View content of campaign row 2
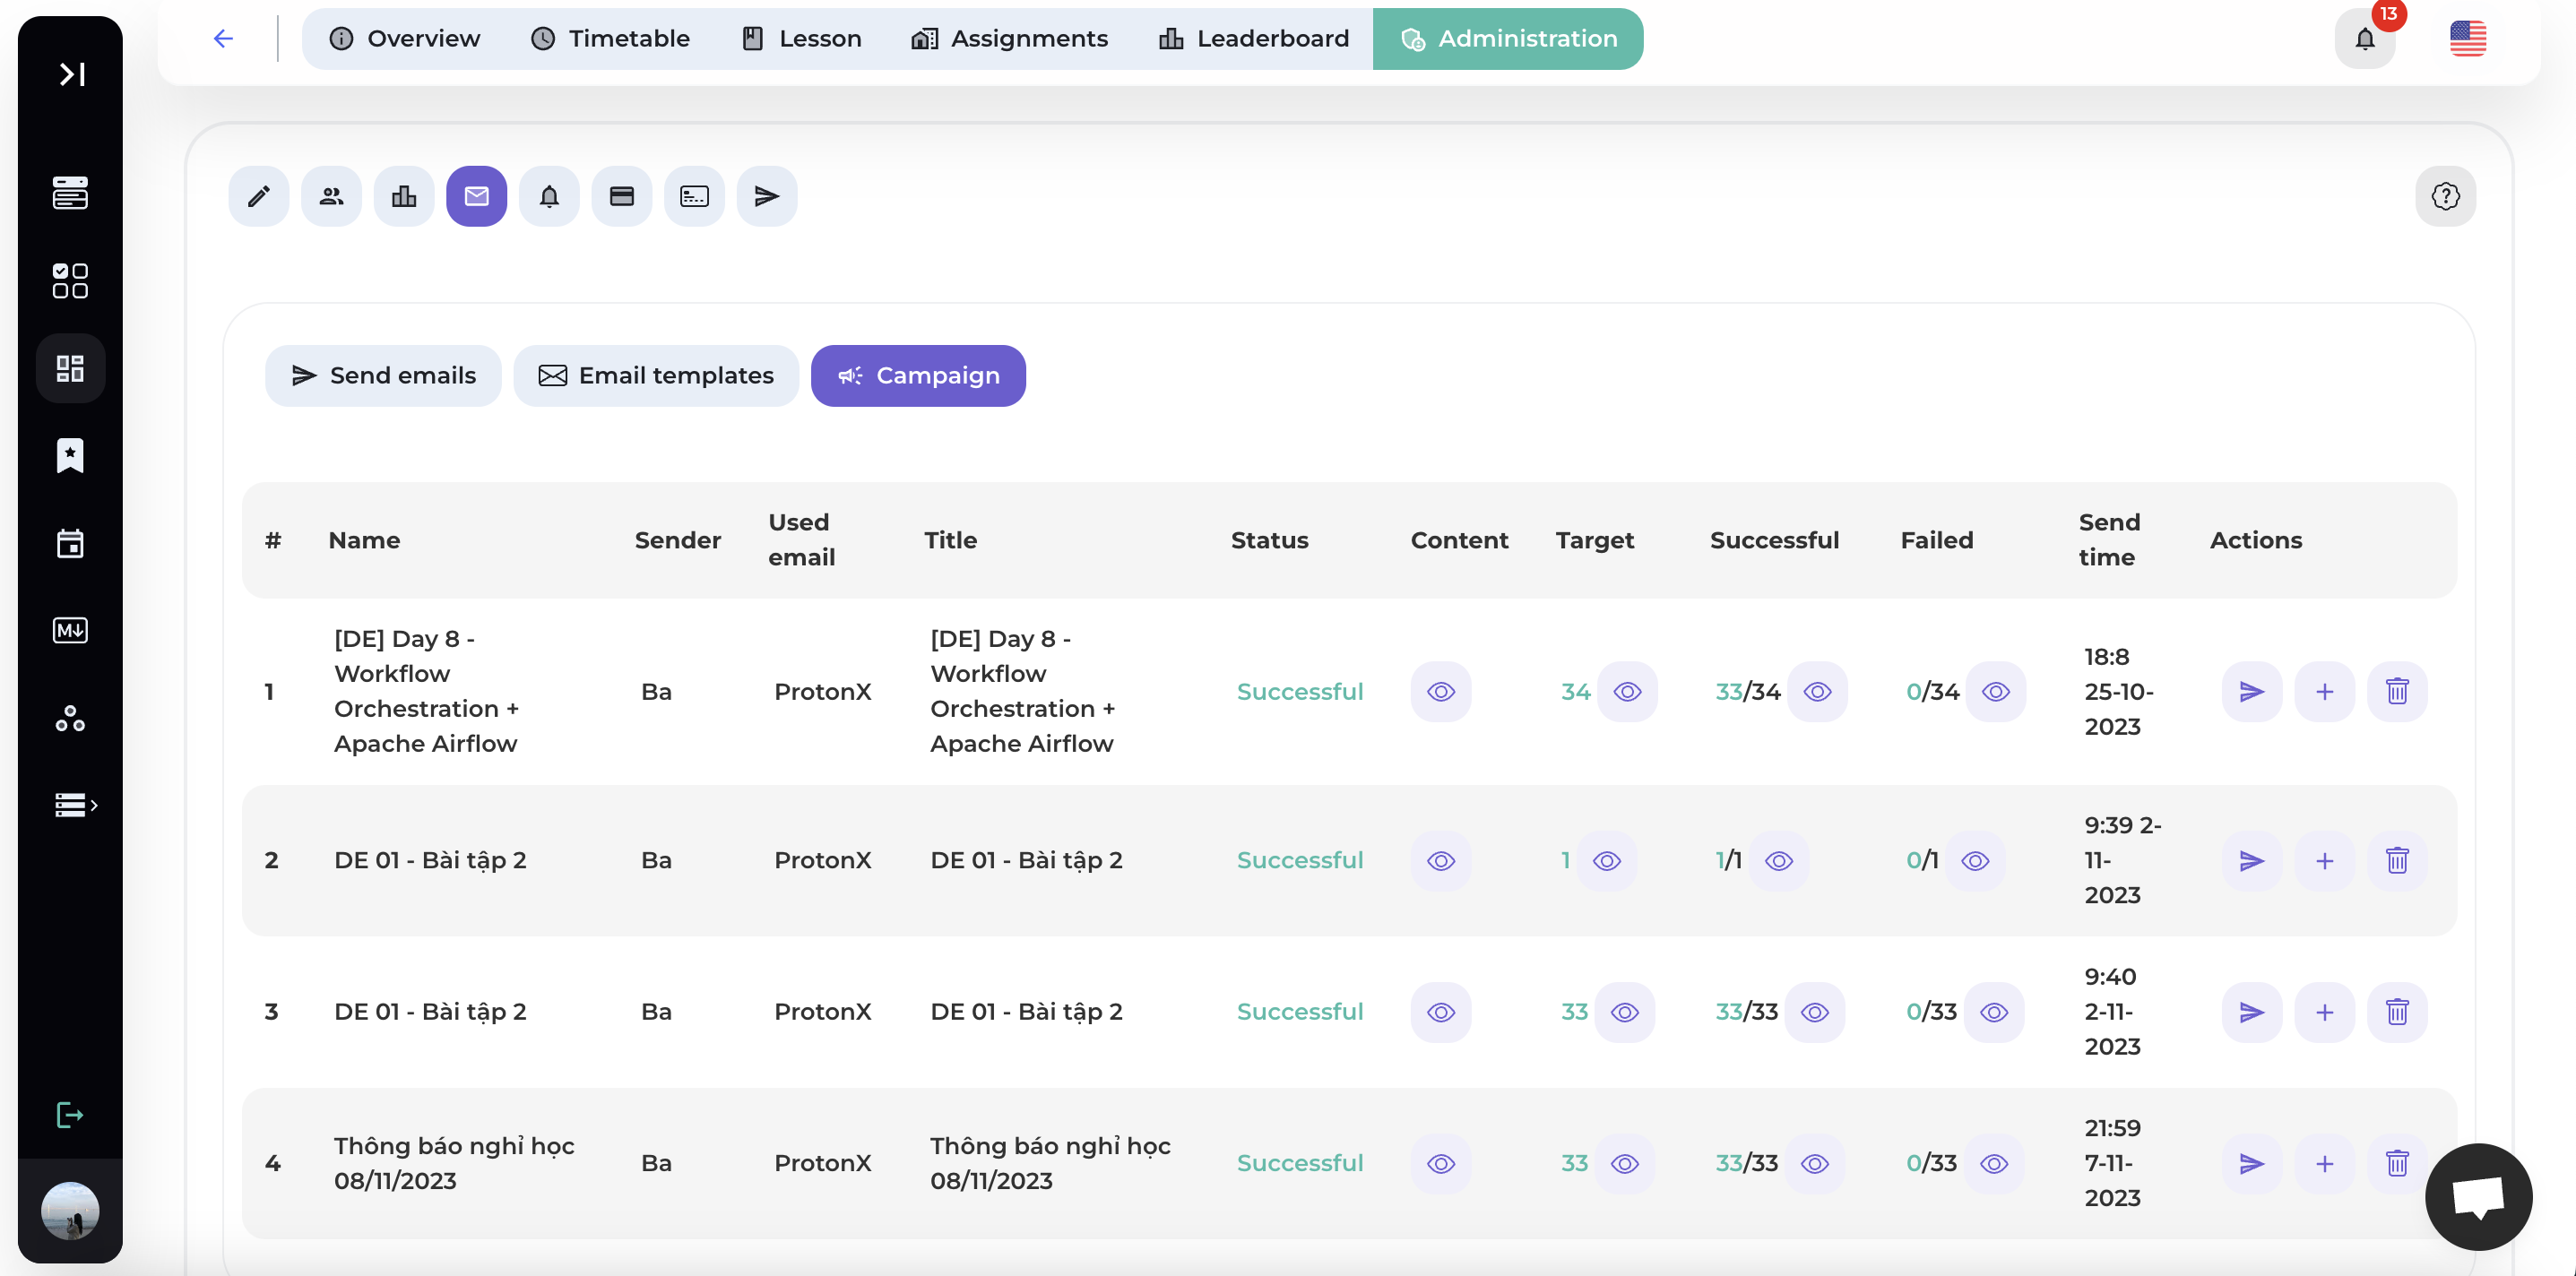This screenshot has width=2576, height=1276. [1440, 860]
